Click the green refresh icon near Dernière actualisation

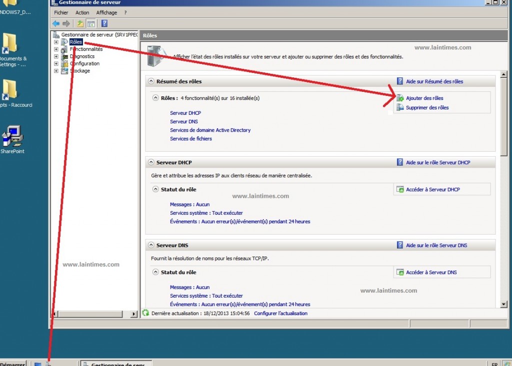pyautogui.click(x=145, y=313)
